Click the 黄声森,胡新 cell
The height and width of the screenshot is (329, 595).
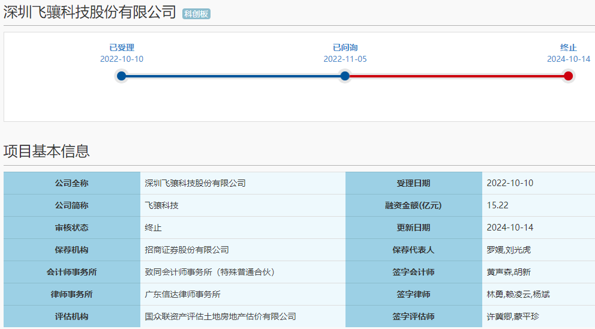539,272
